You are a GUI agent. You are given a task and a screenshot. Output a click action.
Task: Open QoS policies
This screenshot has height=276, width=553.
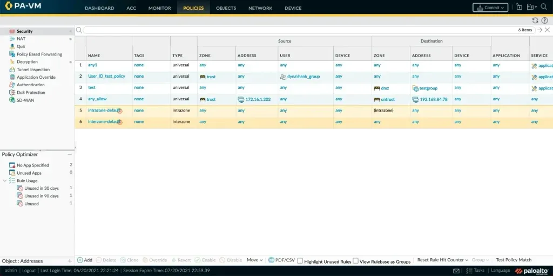coord(21,46)
